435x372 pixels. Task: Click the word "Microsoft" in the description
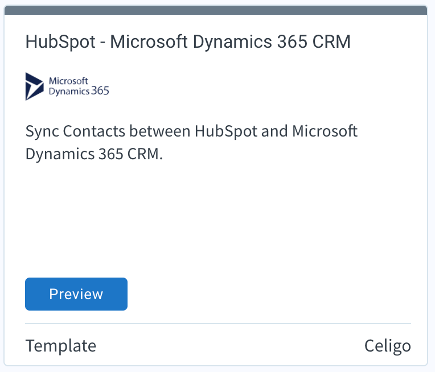[x=325, y=131]
